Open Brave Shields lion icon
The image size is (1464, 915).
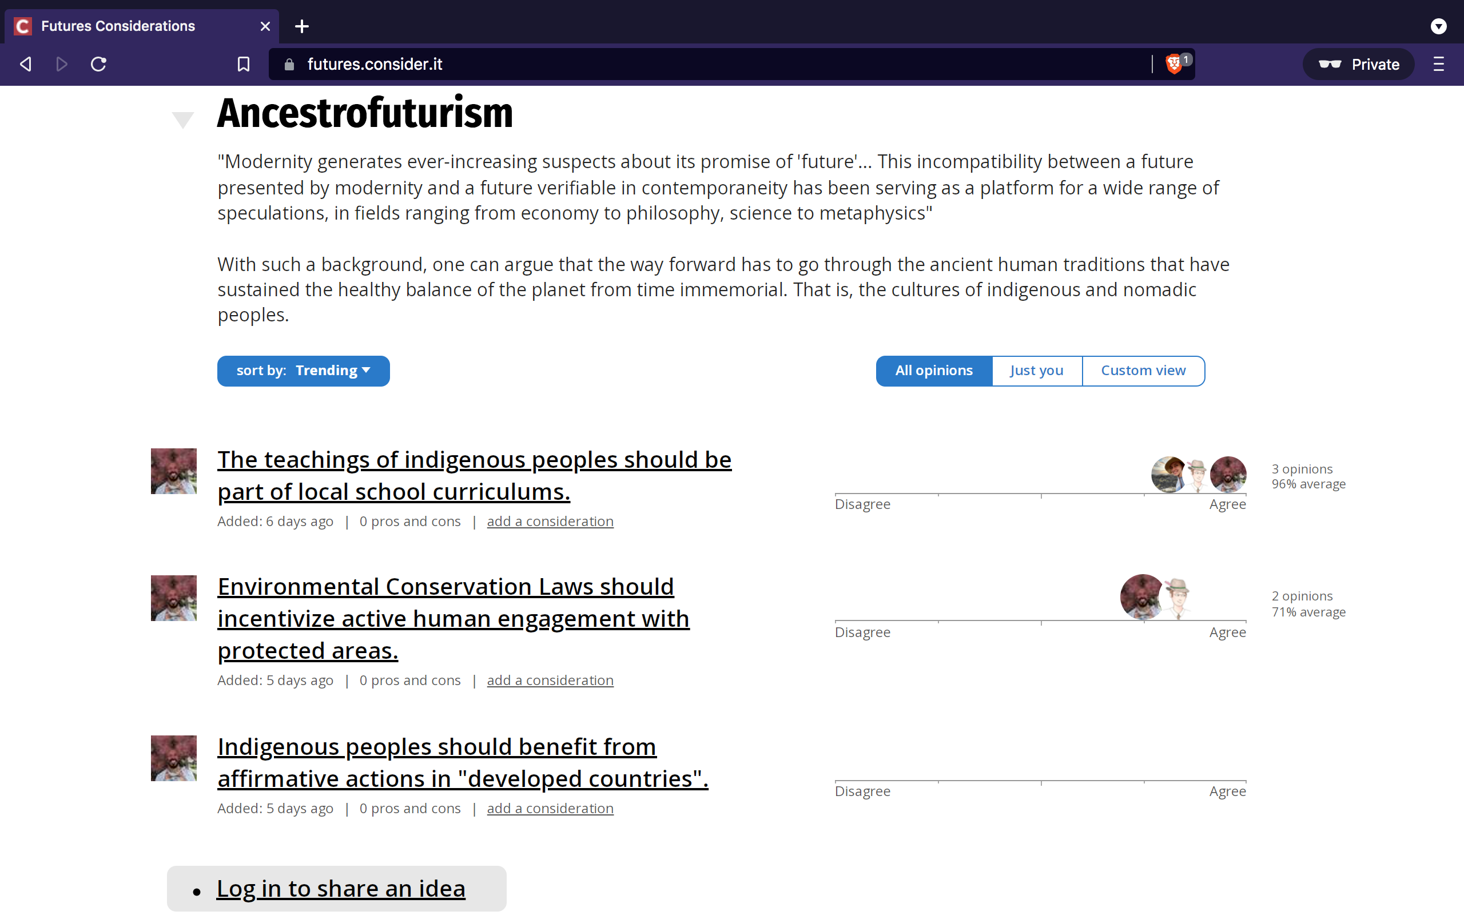click(1173, 64)
